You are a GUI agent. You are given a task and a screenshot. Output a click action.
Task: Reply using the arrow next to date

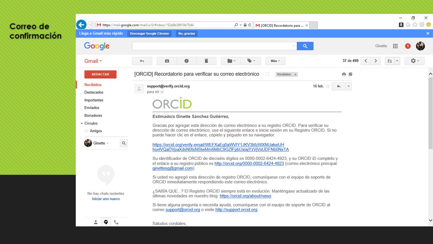click(x=339, y=86)
